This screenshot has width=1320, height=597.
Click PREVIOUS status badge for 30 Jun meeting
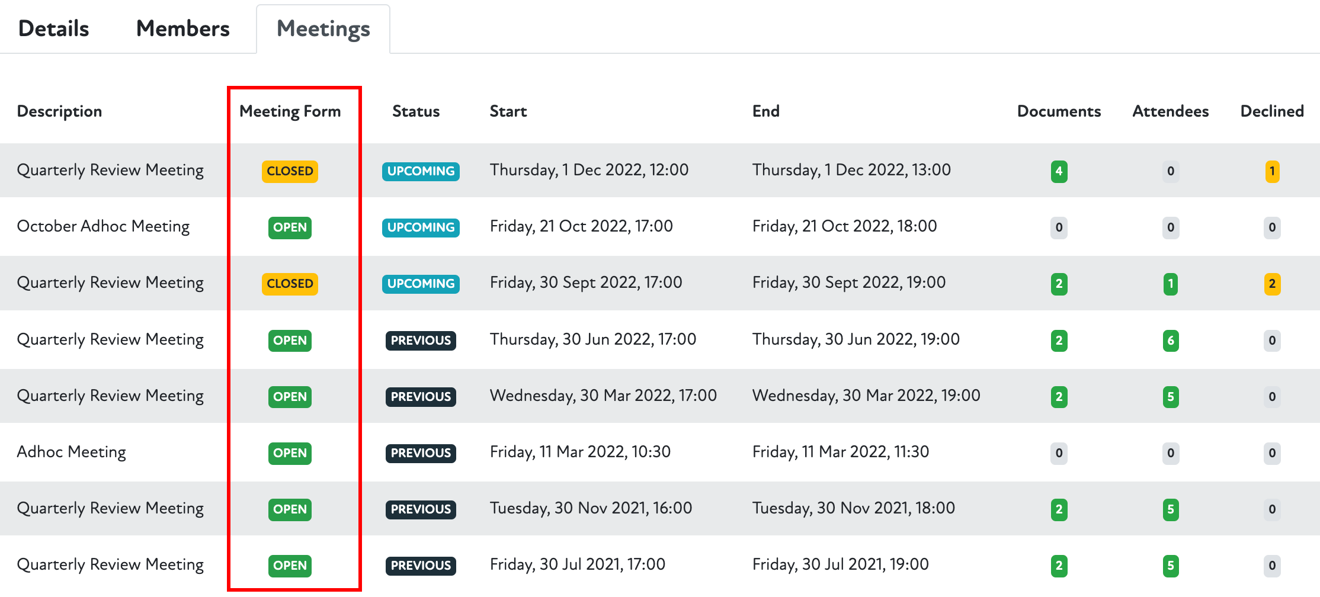pos(421,341)
